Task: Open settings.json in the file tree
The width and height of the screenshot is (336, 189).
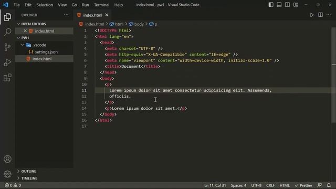Action: click(46, 52)
